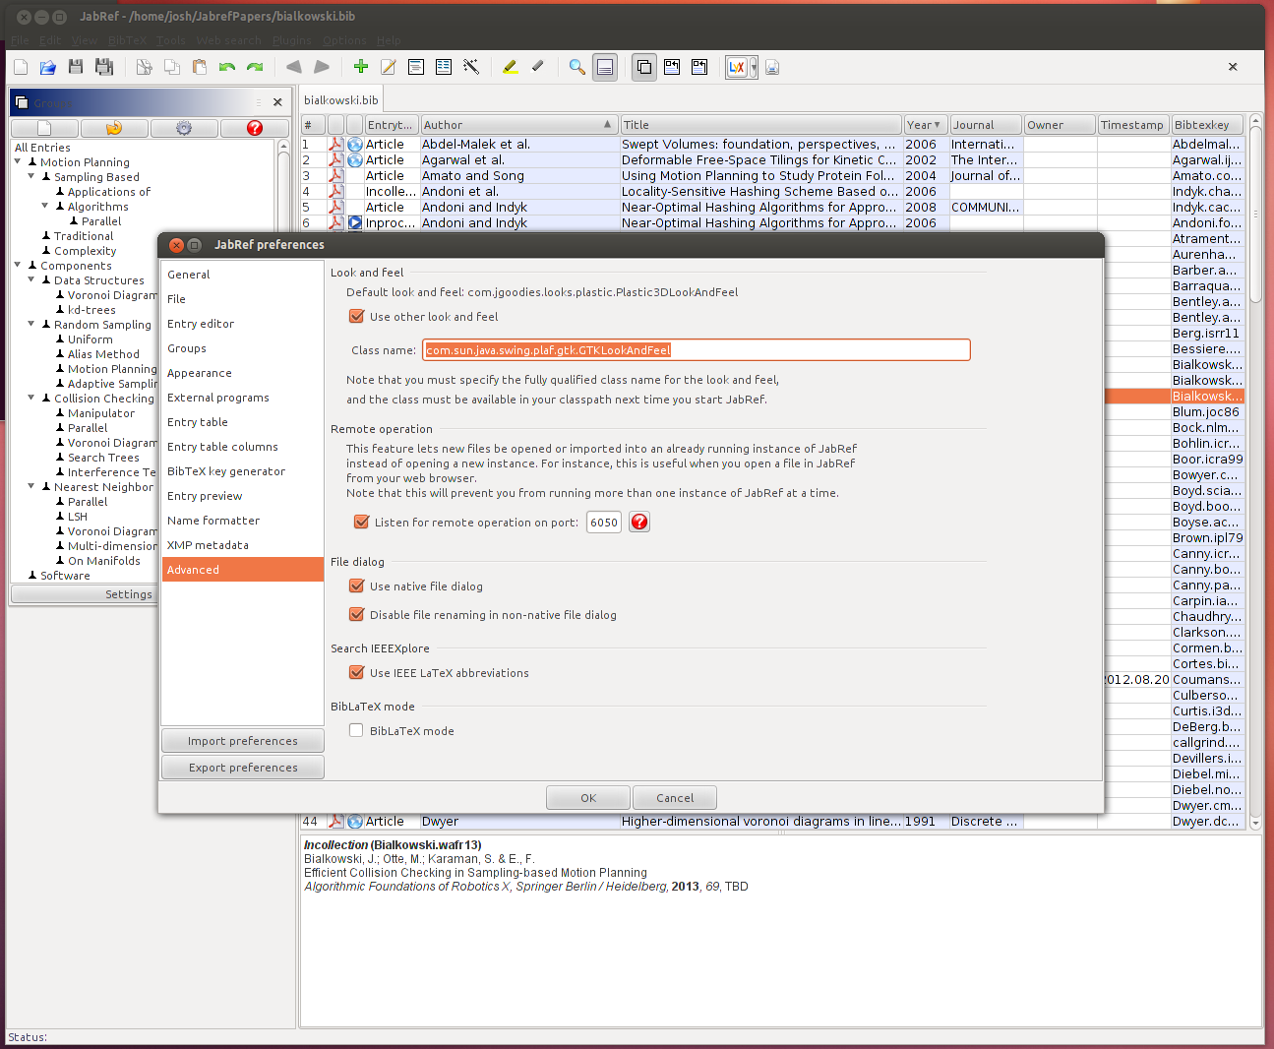Switch to the bialkowski.bib tab
Screen dimensions: 1274x1049
pyautogui.click(x=340, y=99)
